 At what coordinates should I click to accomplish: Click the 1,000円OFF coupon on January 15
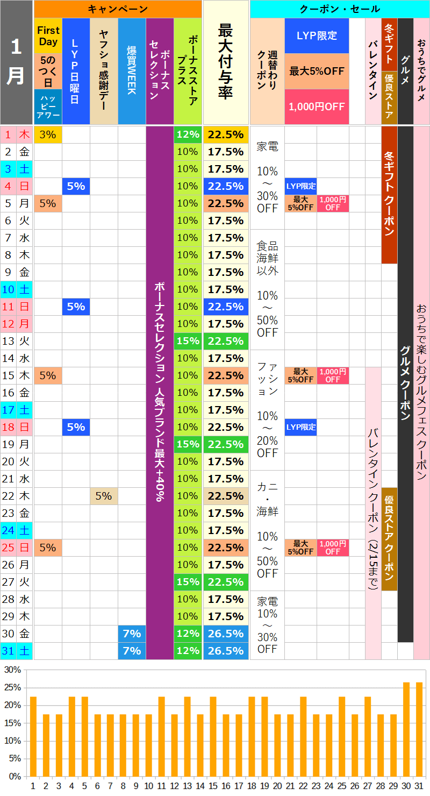(x=332, y=375)
